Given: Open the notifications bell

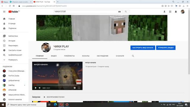Looking at the screenshot, I should click(x=176, y=12).
